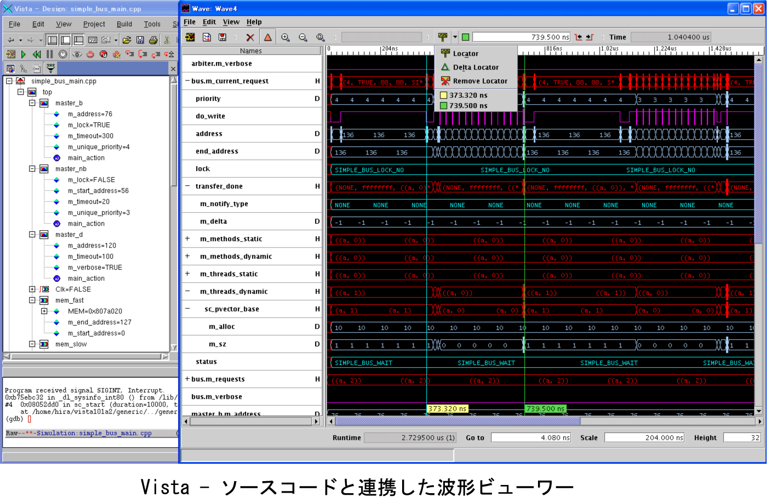Select the yellow 373.320 ns locator entry
Viewport: 767px width, 497px height.
(463, 95)
